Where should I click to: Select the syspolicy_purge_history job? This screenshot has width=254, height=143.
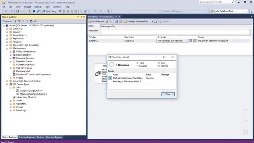tap(31, 91)
